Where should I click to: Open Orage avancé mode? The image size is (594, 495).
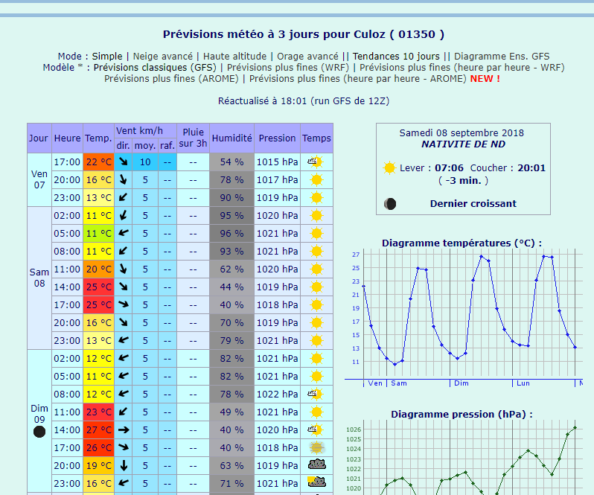click(307, 57)
